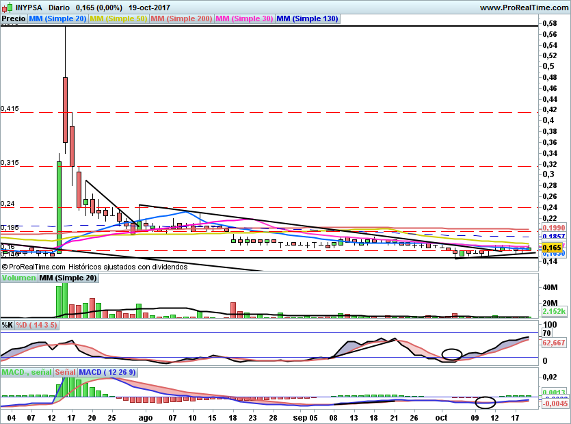Click the 62,667 stochastic value tag
Image resolution: width=571 pixels, height=424 pixels.
click(x=554, y=343)
